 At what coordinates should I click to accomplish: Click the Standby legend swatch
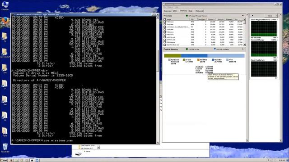coord(213,60)
